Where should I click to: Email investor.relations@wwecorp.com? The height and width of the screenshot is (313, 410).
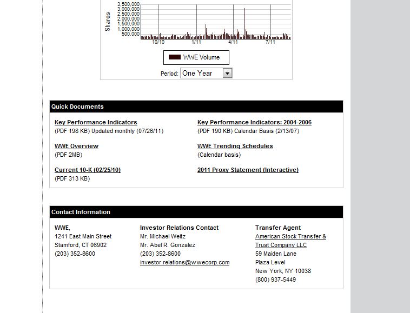[184, 262]
